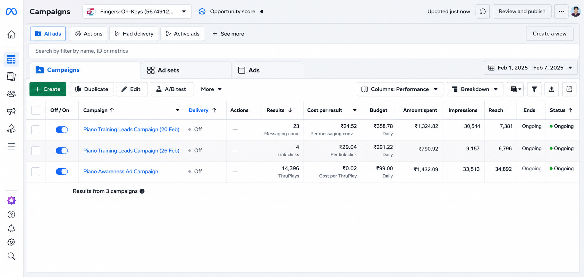The image size is (584, 277).
Task: Tick the select-all header checkbox
Action: 36,110
